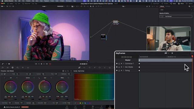Click the auto balance icon in Primaries

point(2,74)
